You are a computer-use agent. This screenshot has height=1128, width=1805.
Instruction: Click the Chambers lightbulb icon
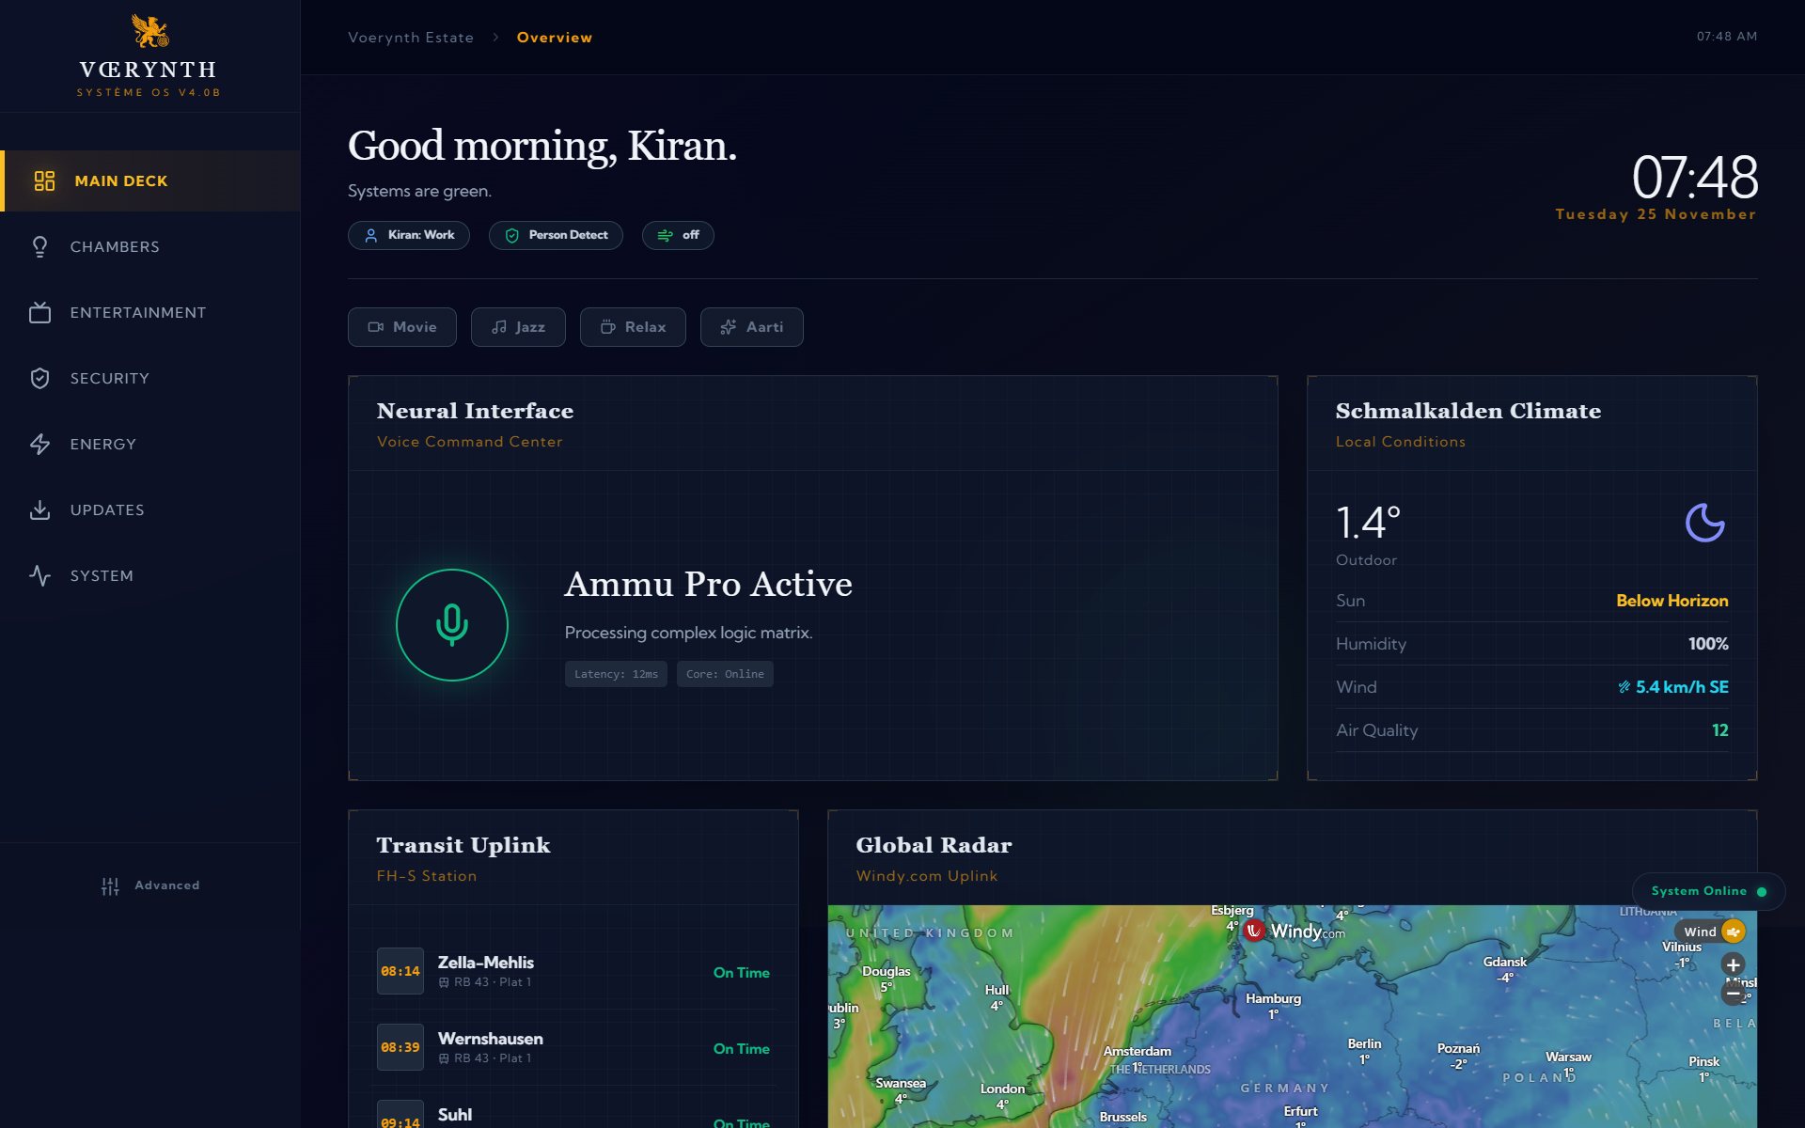(x=39, y=246)
